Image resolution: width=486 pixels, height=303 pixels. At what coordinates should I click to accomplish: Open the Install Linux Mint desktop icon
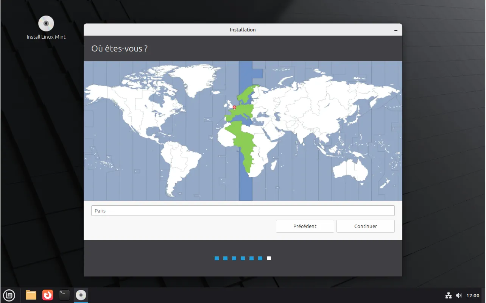46,24
